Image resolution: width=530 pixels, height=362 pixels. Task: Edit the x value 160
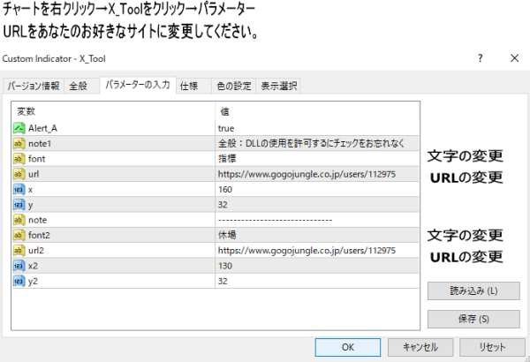pyautogui.click(x=317, y=190)
